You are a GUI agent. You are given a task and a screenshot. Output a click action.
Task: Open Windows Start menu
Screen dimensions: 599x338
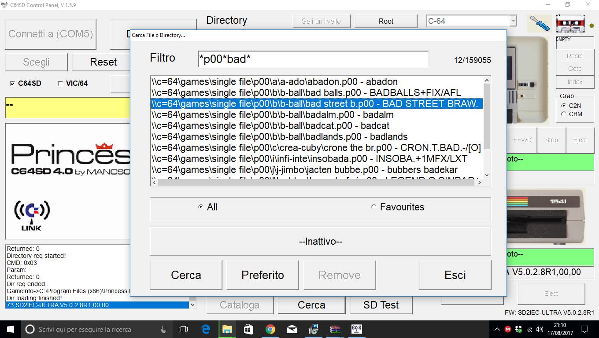10,329
